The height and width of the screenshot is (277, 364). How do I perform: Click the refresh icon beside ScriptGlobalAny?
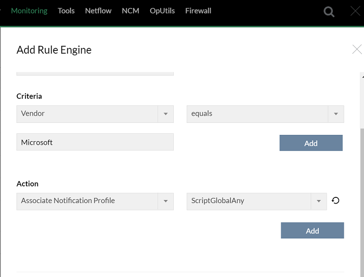(336, 200)
